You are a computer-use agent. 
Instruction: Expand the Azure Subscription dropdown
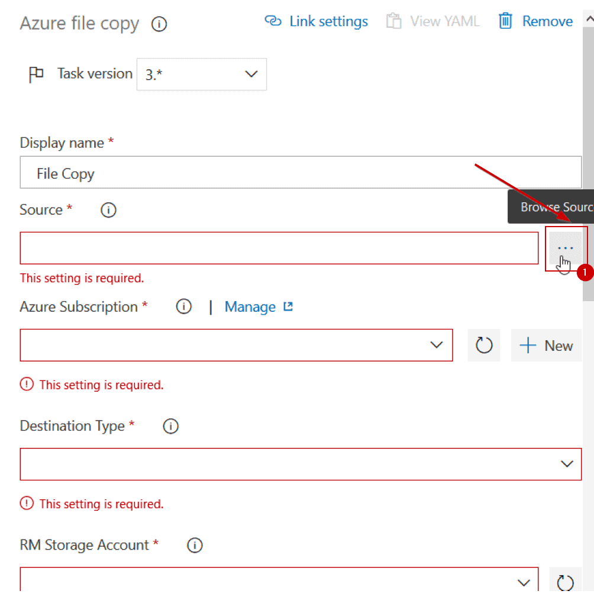coord(236,345)
